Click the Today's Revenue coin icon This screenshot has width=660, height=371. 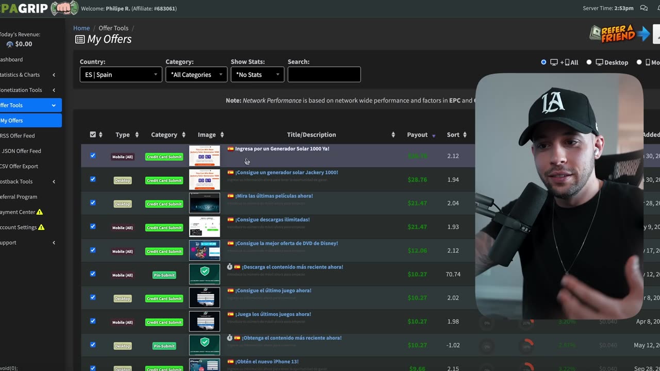[x=10, y=44]
